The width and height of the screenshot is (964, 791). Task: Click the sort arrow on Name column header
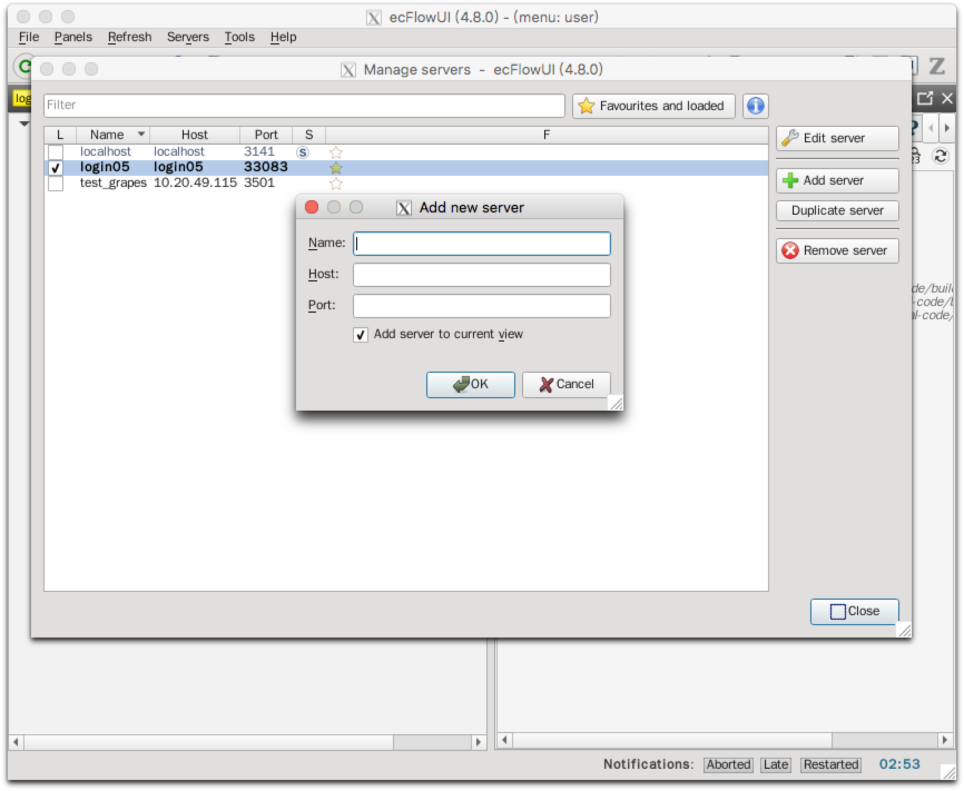pos(141,134)
